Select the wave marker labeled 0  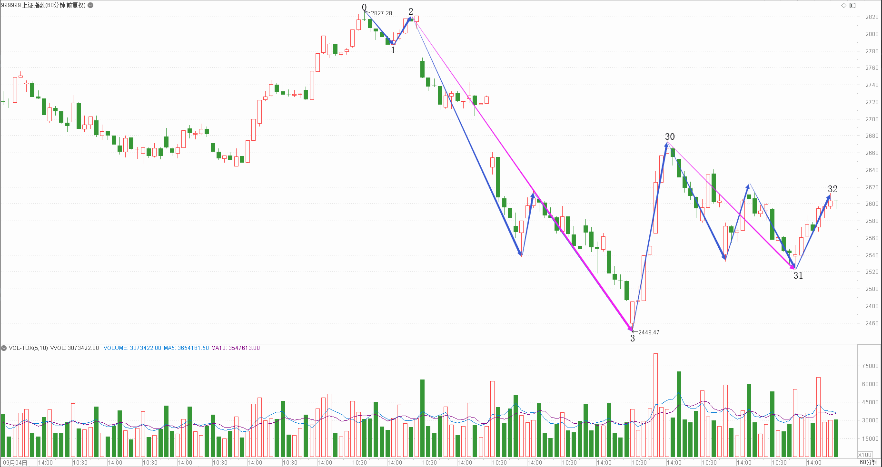tap(364, 7)
